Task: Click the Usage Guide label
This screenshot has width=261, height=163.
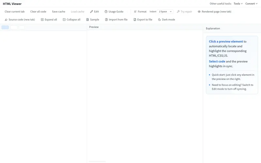Action: [116, 12]
